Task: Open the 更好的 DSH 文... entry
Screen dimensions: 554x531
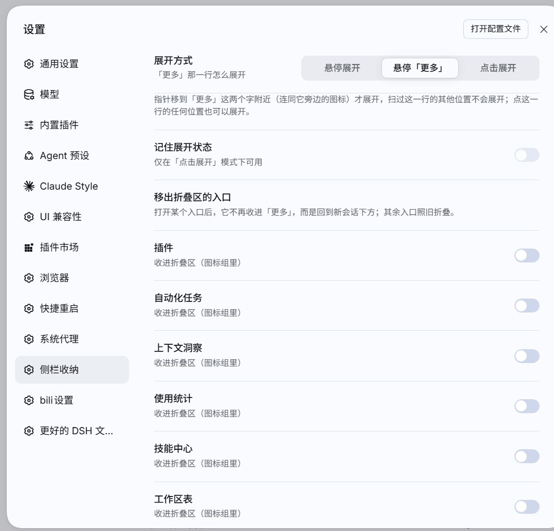Action: click(x=72, y=431)
